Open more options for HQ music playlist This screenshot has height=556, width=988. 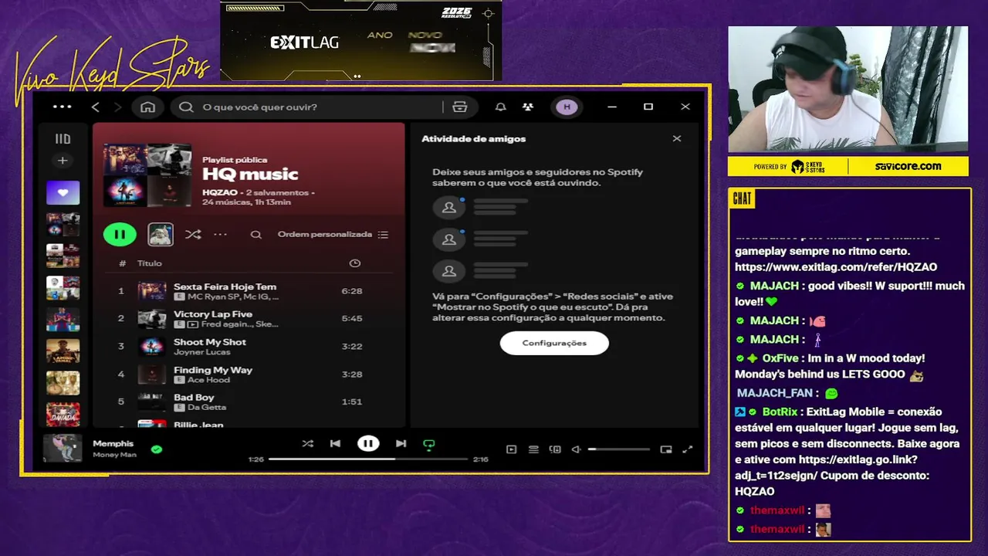coord(221,234)
